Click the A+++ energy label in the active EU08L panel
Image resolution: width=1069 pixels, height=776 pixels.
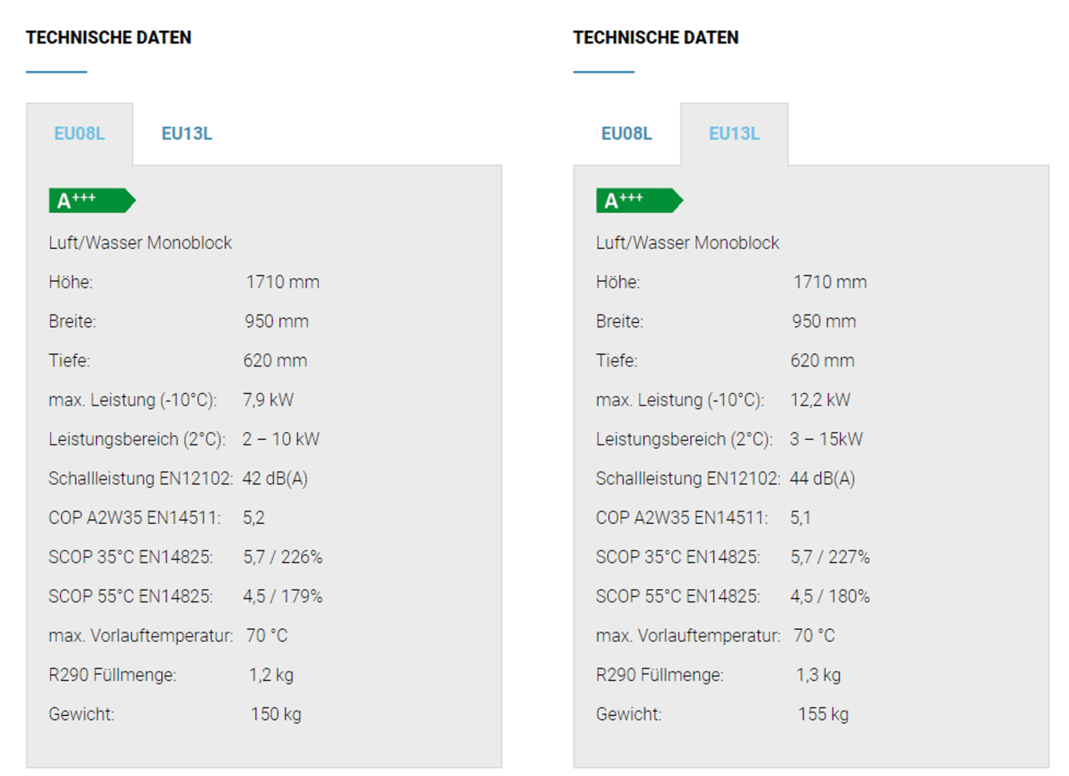(91, 200)
